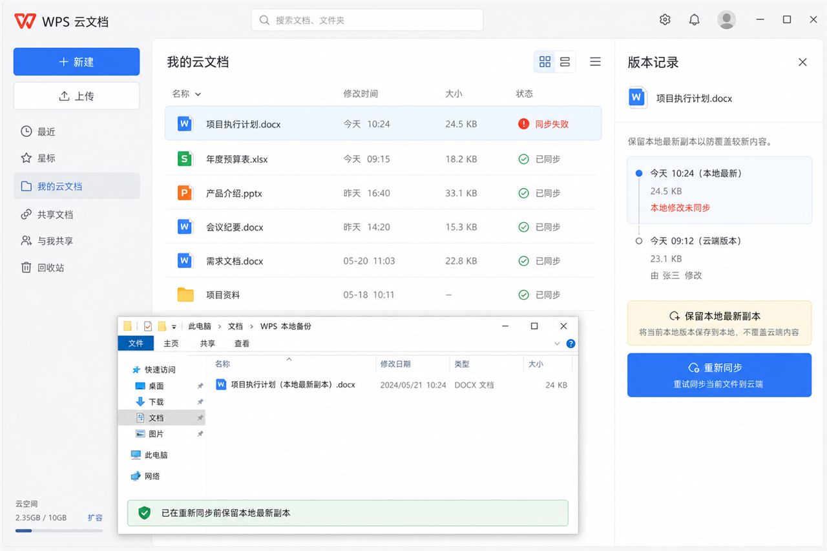Open 与我共享 in the sidebar

tap(76, 240)
